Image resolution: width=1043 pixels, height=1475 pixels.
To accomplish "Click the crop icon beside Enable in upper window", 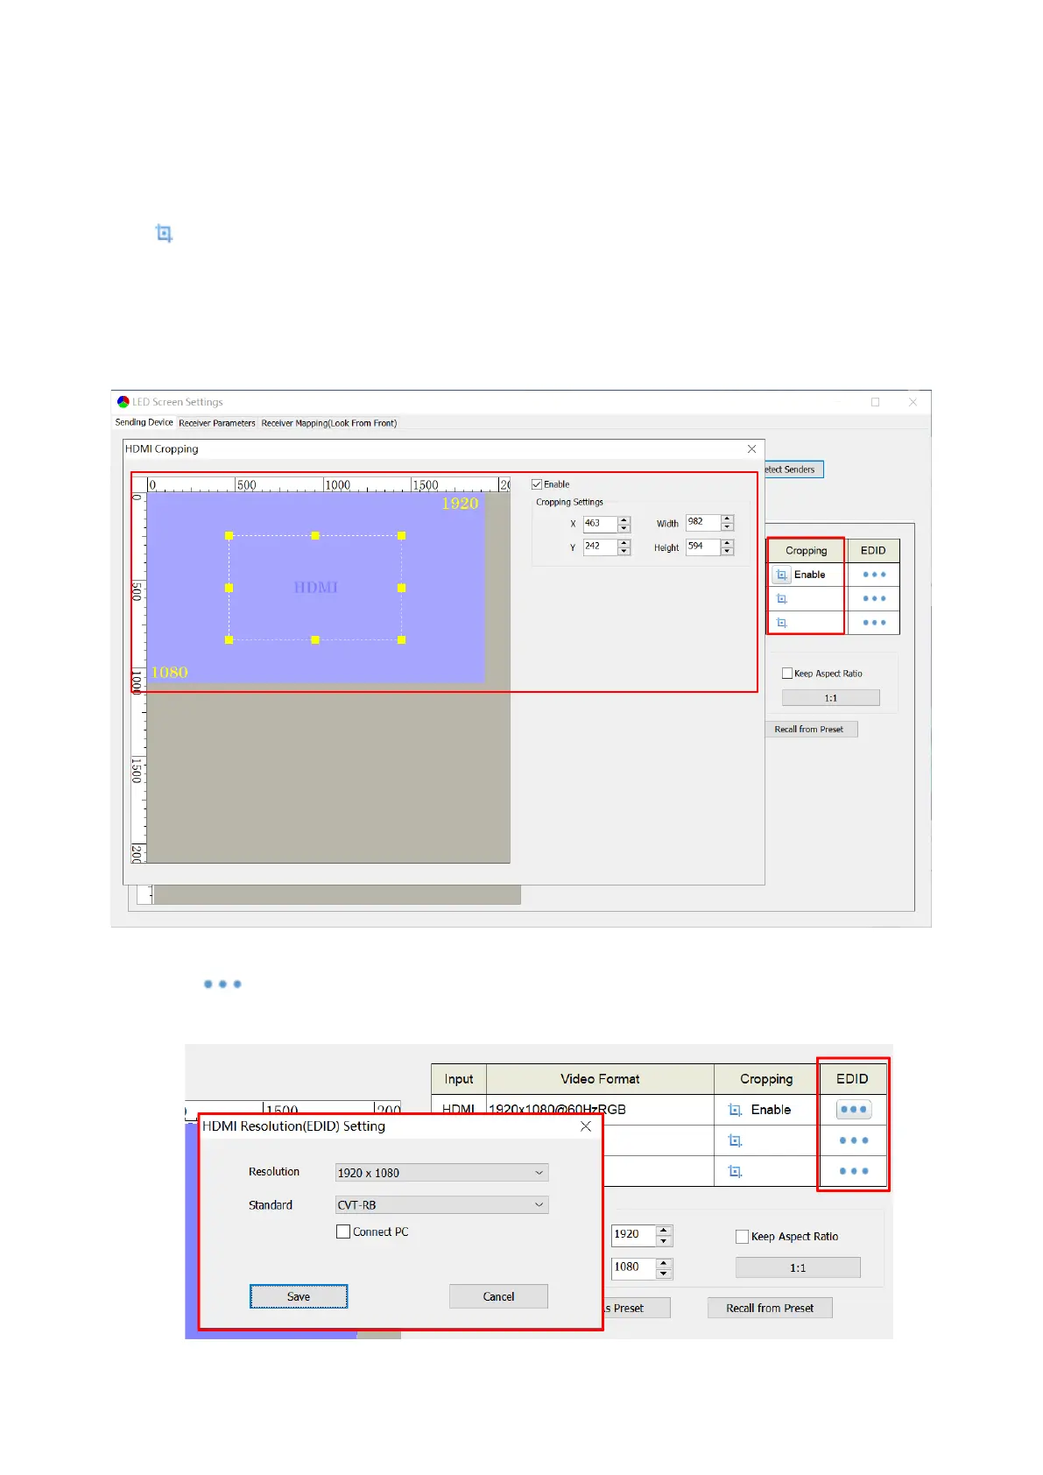I will point(782,575).
